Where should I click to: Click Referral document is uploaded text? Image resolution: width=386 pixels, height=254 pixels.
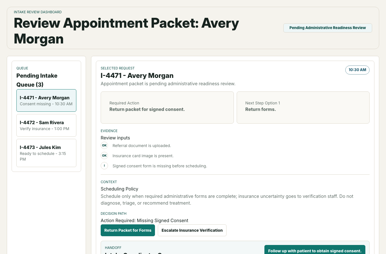point(142,146)
